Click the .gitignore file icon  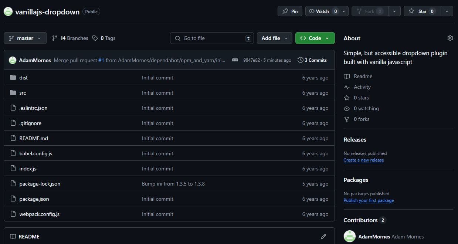(13, 123)
